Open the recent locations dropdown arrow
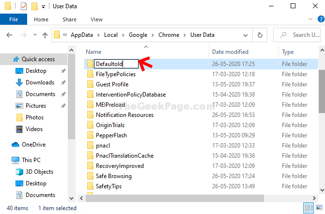The image size is (325, 214). [x=35, y=34]
